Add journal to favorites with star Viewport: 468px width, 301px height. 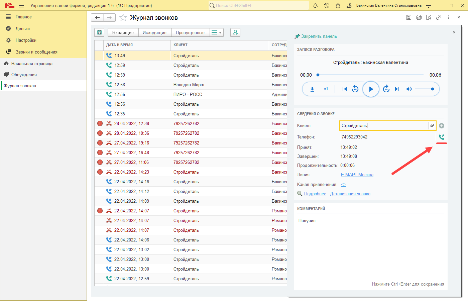[123, 18]
